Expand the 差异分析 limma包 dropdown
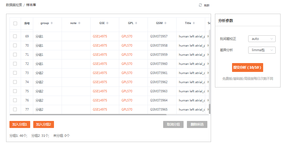Viewport: 297px width, 149px height. click(262, 50)
